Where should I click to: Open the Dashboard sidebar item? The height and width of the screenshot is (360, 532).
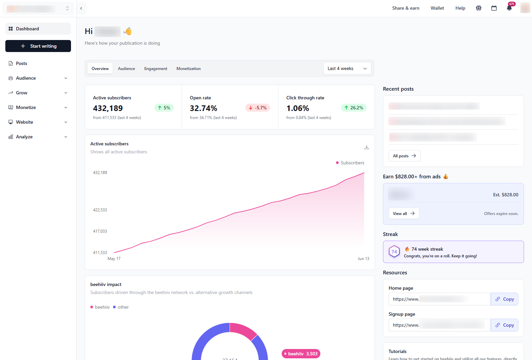click(38, 29)
